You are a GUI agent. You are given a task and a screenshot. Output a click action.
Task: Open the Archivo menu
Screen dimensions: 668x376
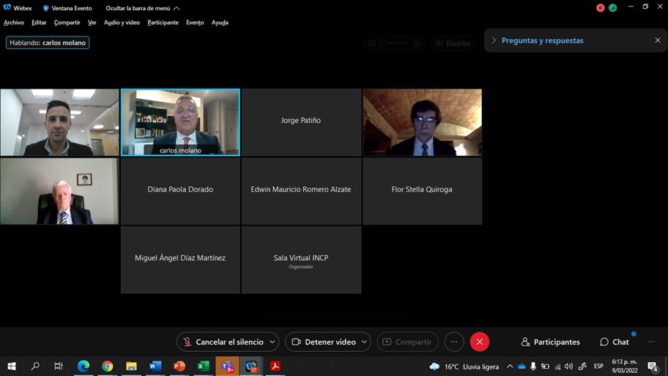click(x=14, y=23)
